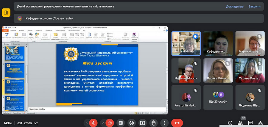The image size is (268, 127).
Task: Raise hand in the meeting
Action: tap(153, 123)
